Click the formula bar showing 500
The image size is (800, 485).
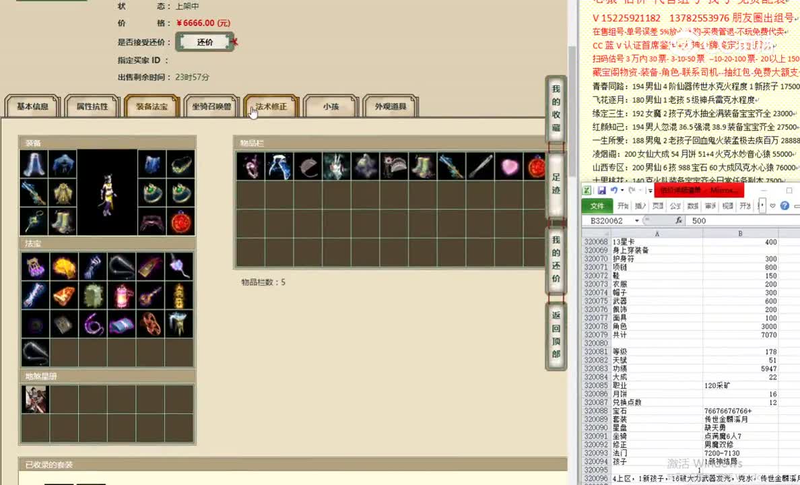[x=698, y=220]
